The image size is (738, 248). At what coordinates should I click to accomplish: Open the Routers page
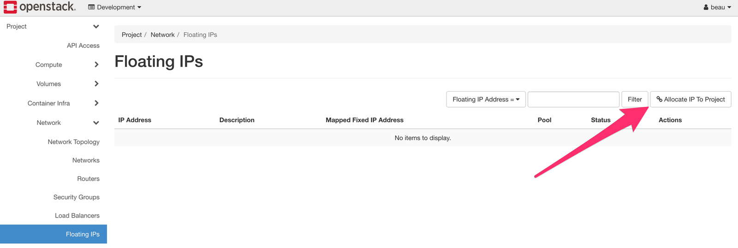click(x=88, y=179)
